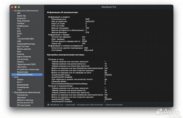The image size is (183, 118).
Task: Close the window with red button
Action: point(12,7)
